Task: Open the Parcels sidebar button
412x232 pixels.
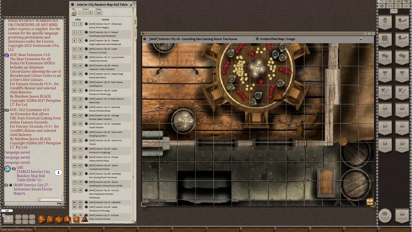Action: point(402,93)
